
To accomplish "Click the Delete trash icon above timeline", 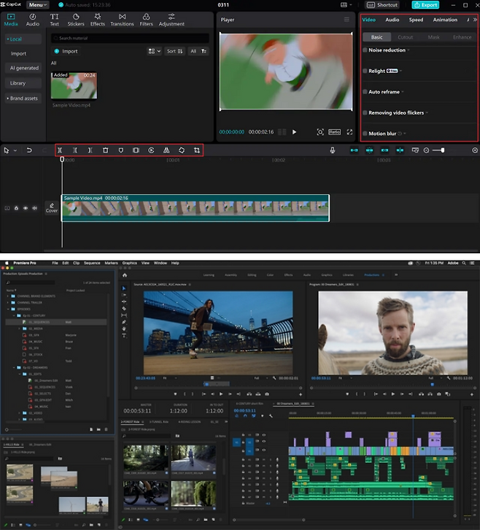I will pos(105,150).
